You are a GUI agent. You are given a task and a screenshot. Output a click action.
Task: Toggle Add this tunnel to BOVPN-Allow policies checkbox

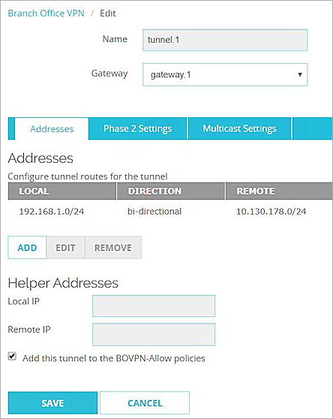click(12, 356)
